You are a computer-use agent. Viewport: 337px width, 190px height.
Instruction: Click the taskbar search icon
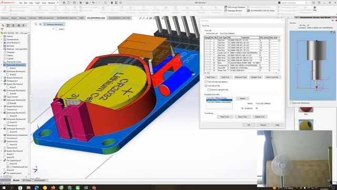pyautogui.click(x=12, y=188)
